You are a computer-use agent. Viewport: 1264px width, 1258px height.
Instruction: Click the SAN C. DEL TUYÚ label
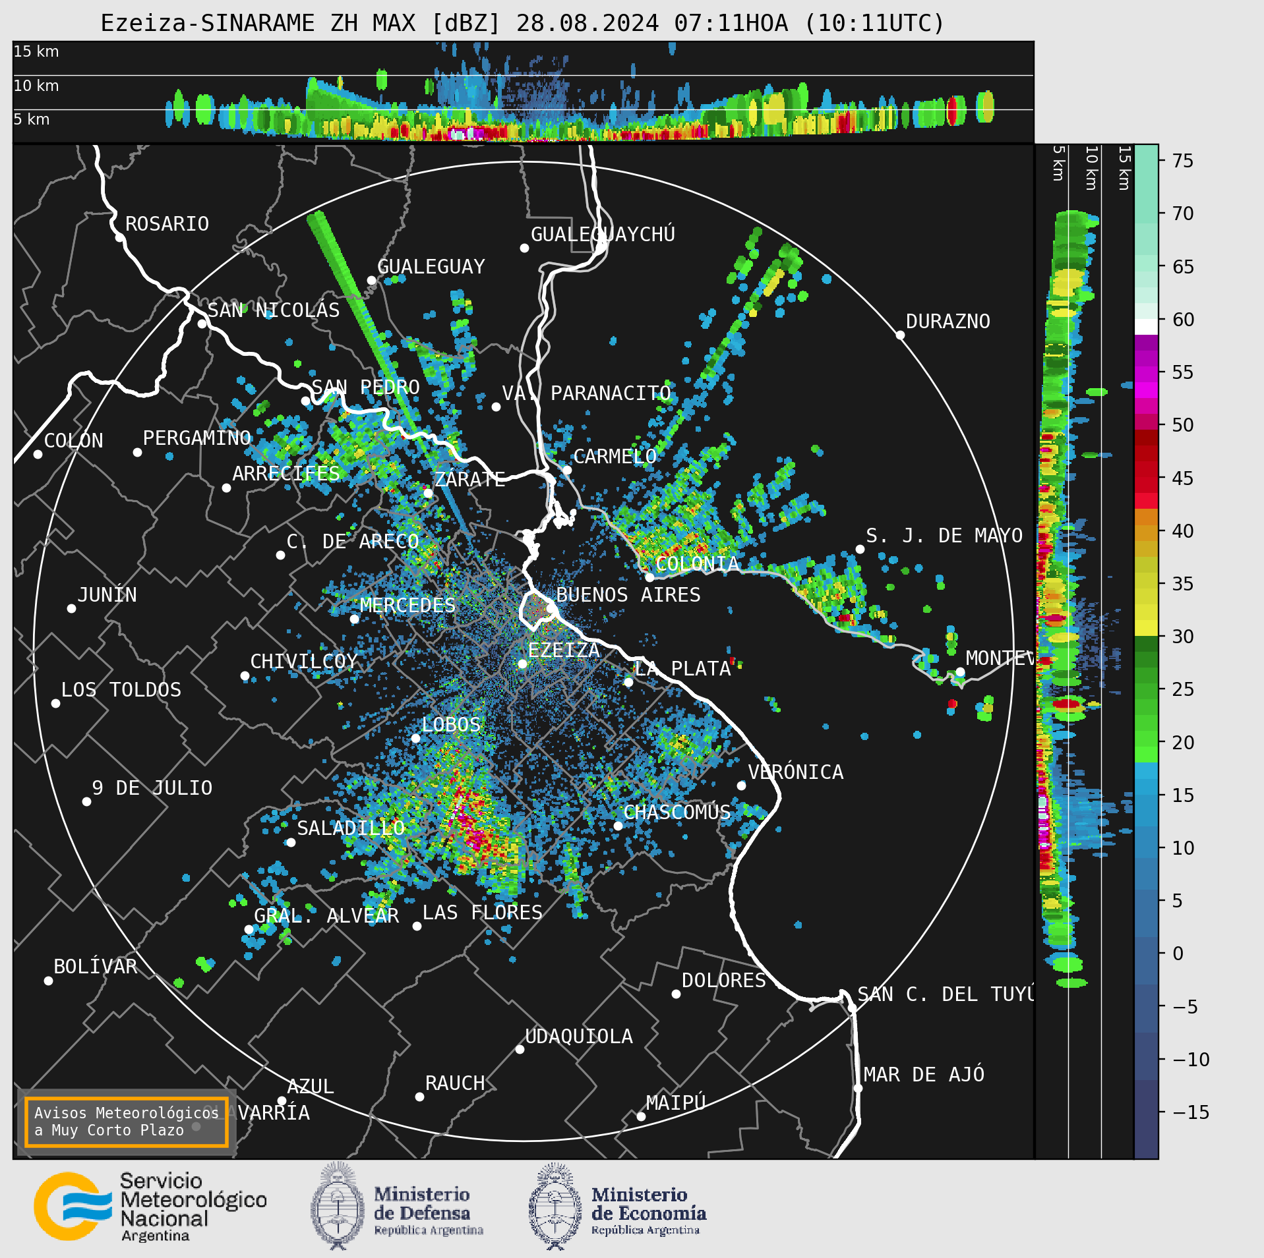[945, 994]
